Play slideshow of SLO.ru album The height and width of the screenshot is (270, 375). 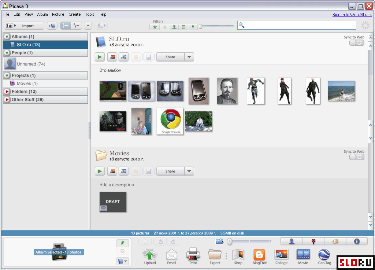pyautogui.click(x=100, y=57)
